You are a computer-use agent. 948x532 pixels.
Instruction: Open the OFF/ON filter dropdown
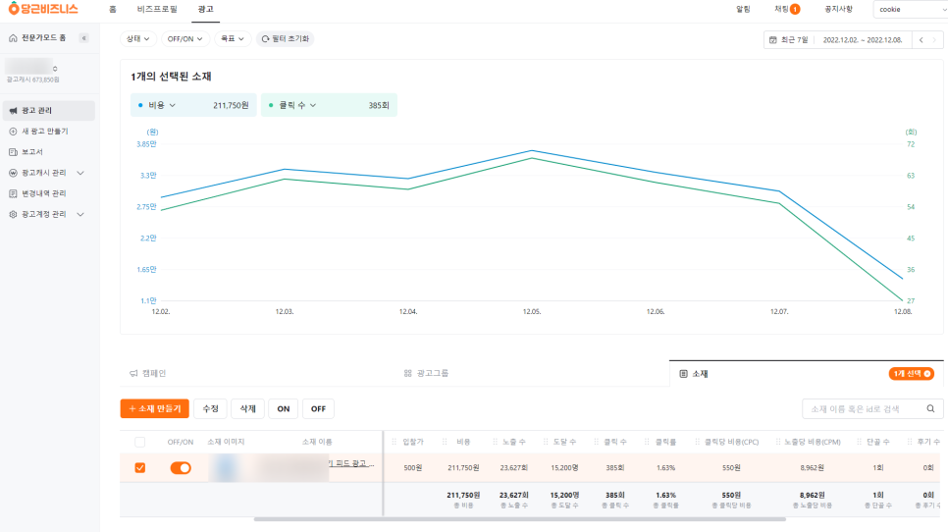[185, 38]
